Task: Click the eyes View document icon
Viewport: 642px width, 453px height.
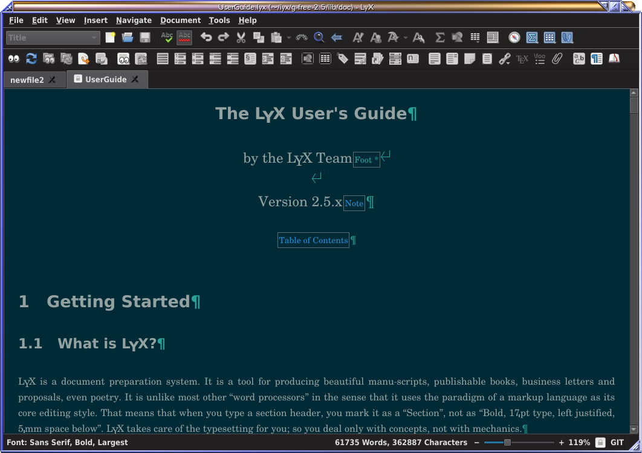Action: point(13,59)
